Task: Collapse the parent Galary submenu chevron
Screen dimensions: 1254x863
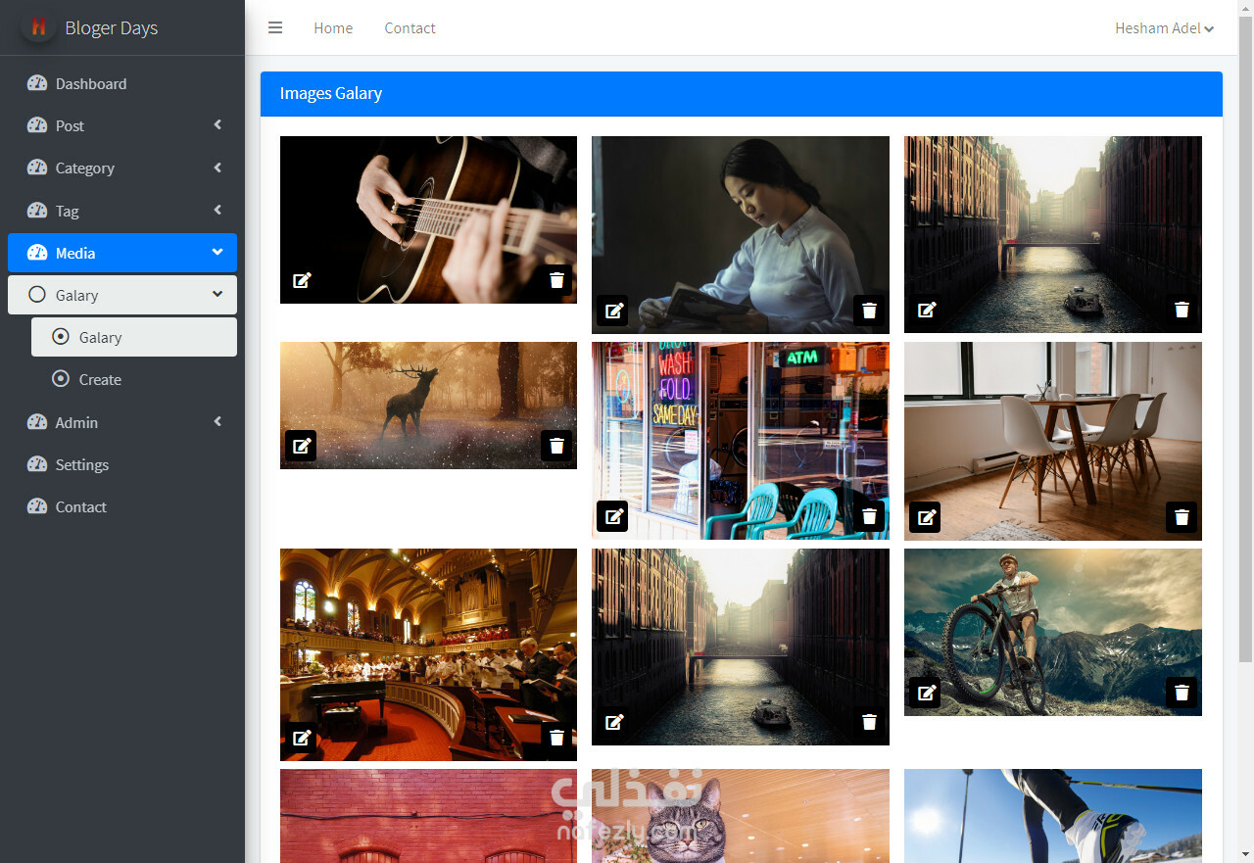Action: coord(217,294)
